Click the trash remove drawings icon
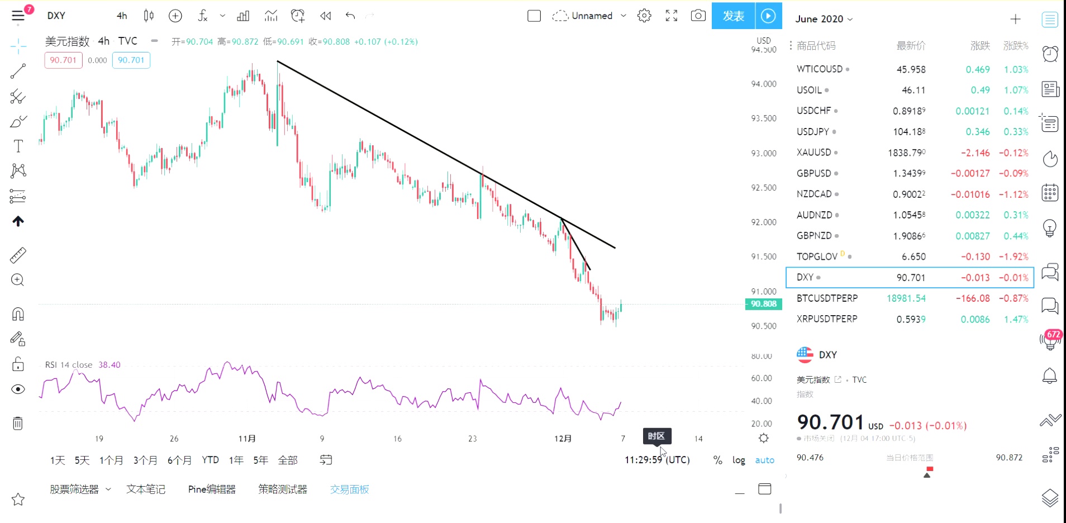Image resolution: width=1066 pixels, height=523 pixels. (18, 423)
